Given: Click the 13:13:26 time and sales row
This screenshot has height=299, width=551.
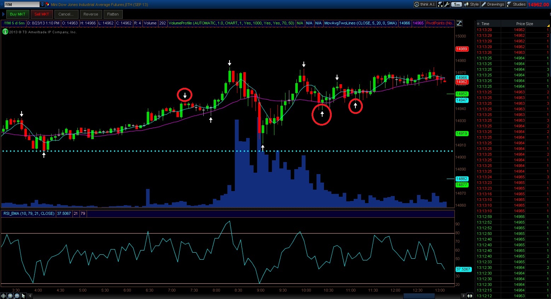Looking at the screenshot, I should tap(513, 52).
